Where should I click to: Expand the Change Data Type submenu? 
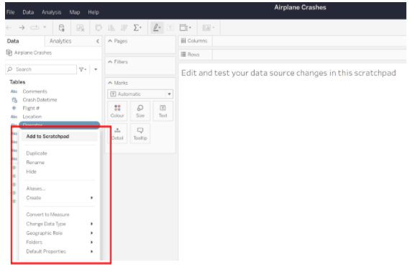coord(60,224)
